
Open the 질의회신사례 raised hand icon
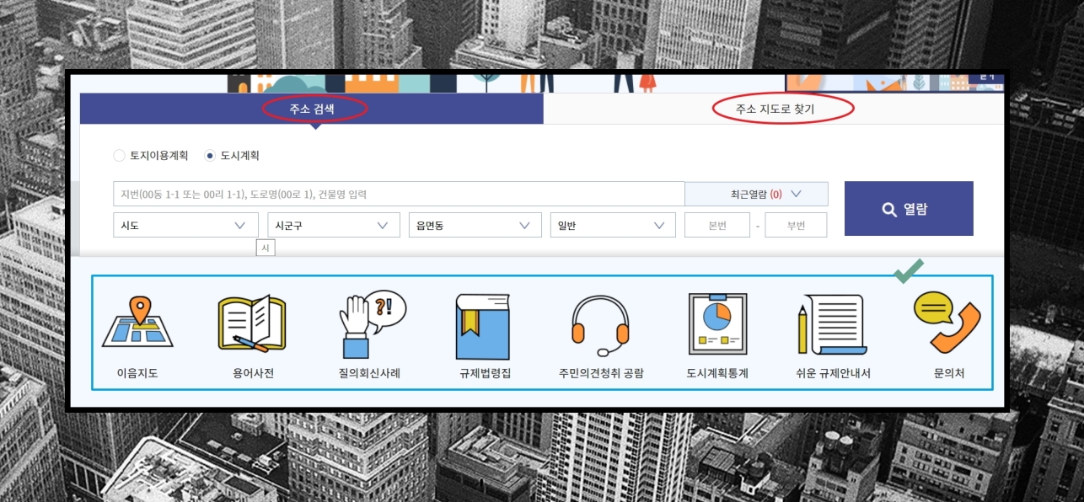point(372,325)
